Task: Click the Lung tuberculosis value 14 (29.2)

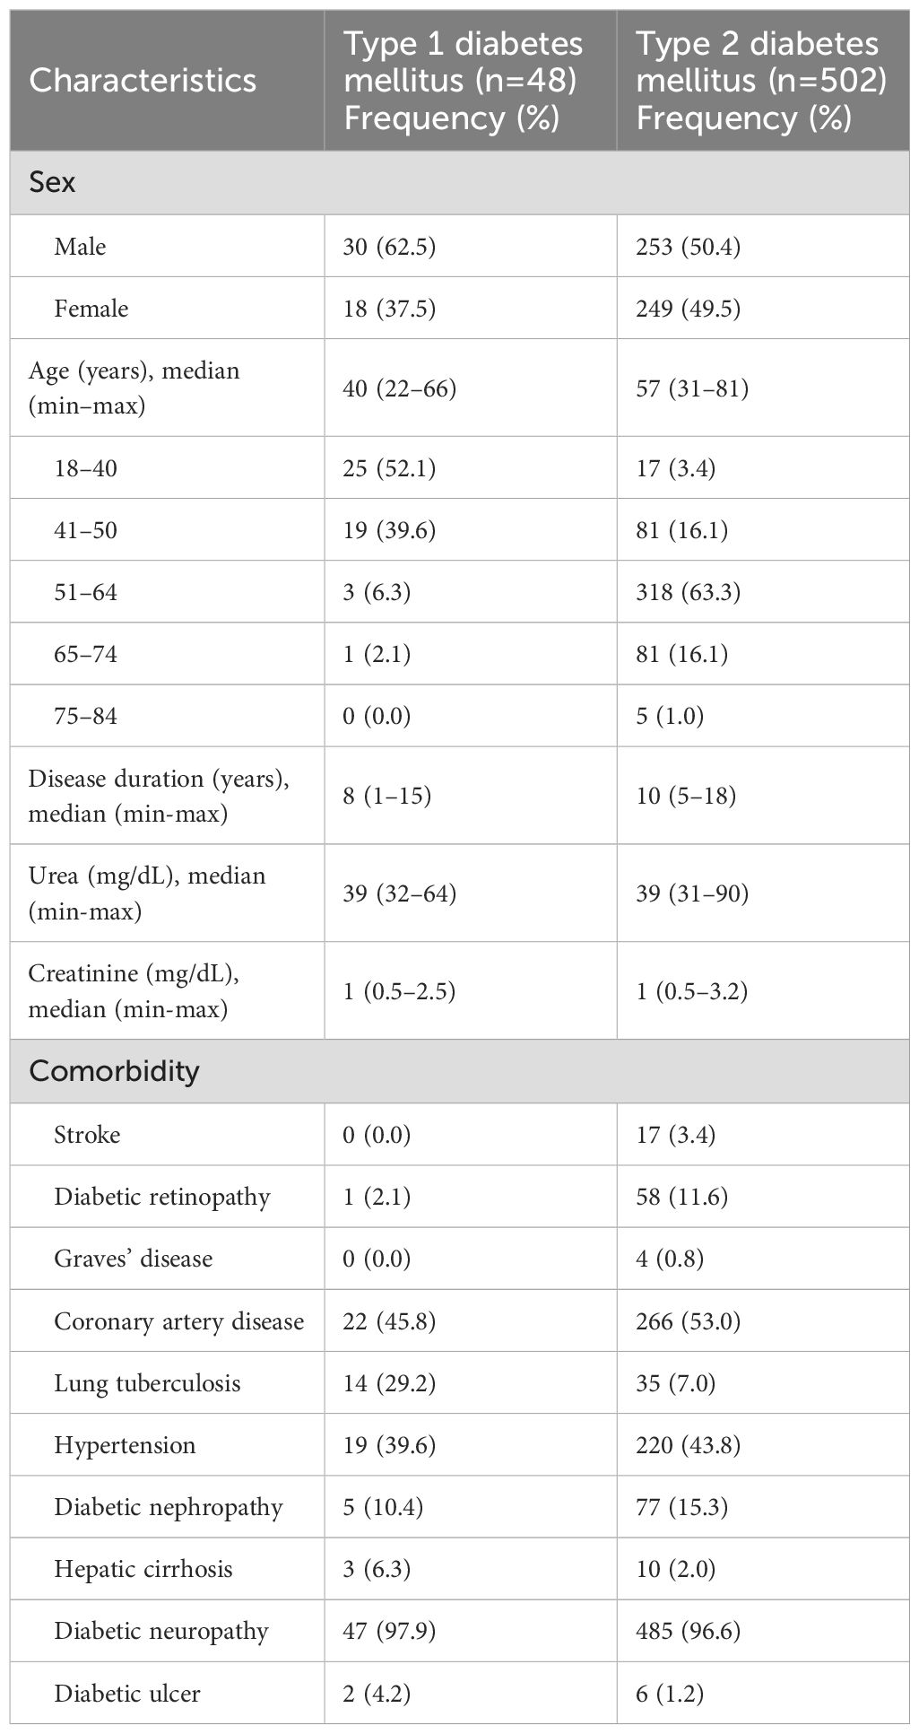Action: (389, 1383)
